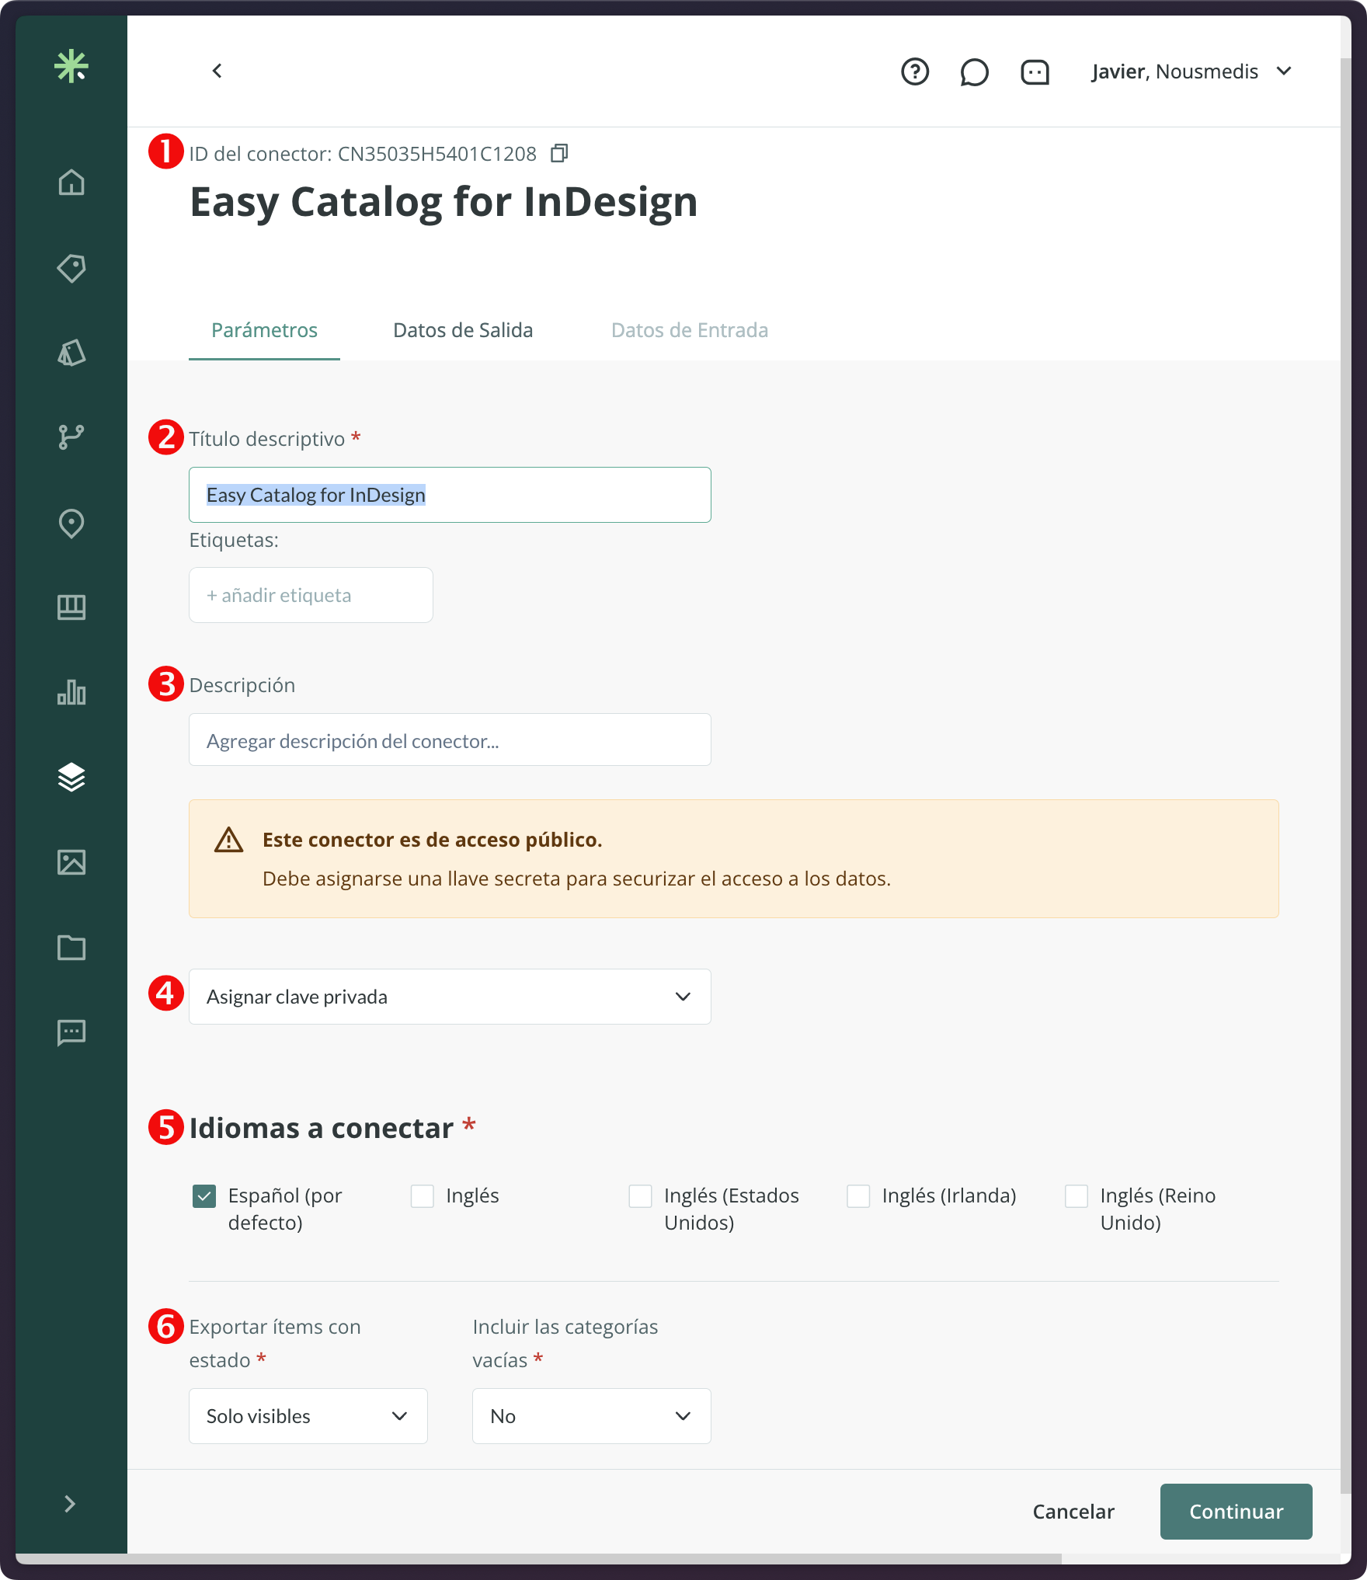Click the Descripción input field
Screen dimensions: 1367x1580
click(x=450, y=740)
